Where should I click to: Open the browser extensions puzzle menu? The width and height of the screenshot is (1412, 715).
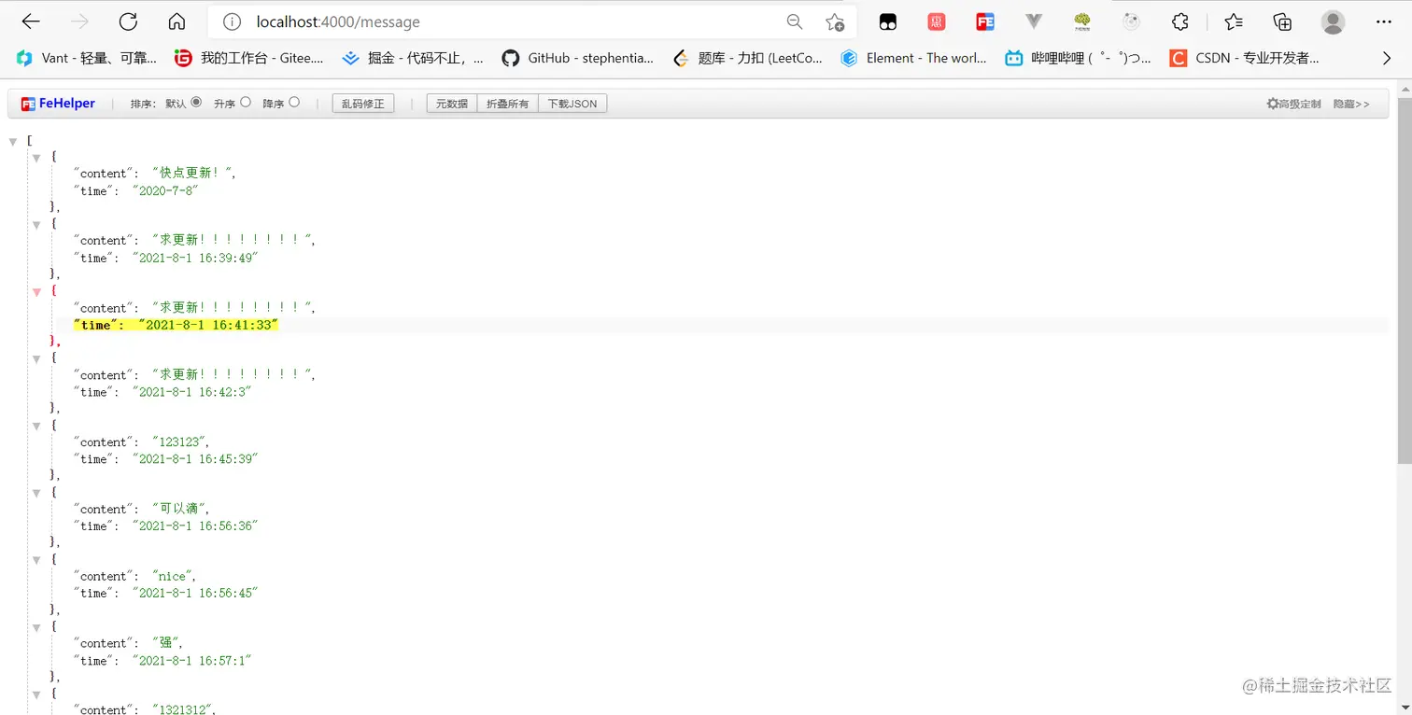click(x=1180, y=22)
